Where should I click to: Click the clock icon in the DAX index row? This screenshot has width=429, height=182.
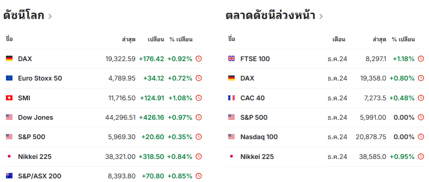[199, 59]
